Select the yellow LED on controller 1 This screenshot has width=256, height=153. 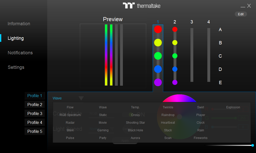[158, 43]
